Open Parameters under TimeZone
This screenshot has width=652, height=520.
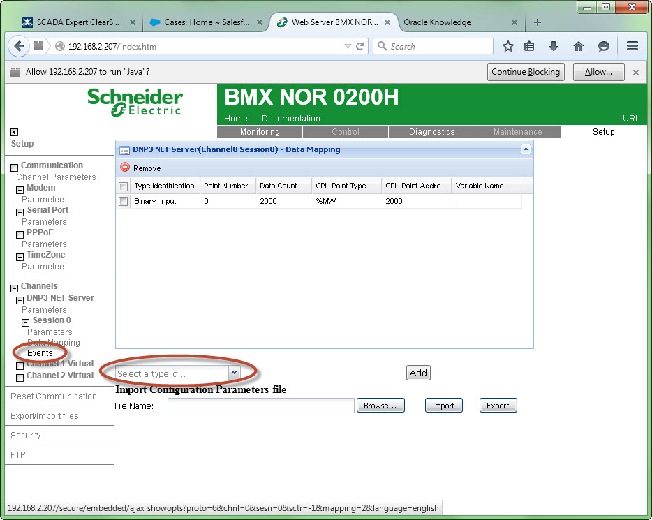(44, 267)
